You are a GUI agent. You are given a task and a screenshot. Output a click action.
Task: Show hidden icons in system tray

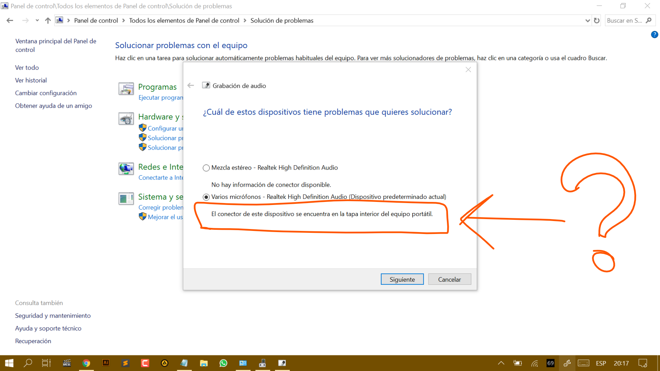[x=501, y=363]
